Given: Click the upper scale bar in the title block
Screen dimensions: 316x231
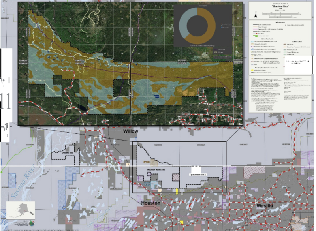Looking at the screenshot, I should [x=280, y=13].
